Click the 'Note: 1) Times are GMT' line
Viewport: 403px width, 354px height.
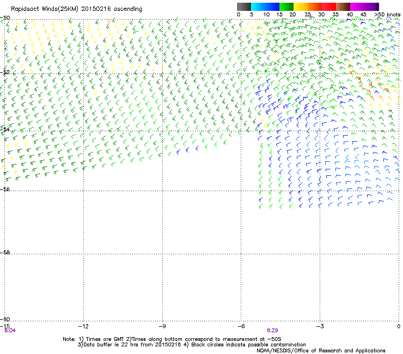tap(172, 339)
